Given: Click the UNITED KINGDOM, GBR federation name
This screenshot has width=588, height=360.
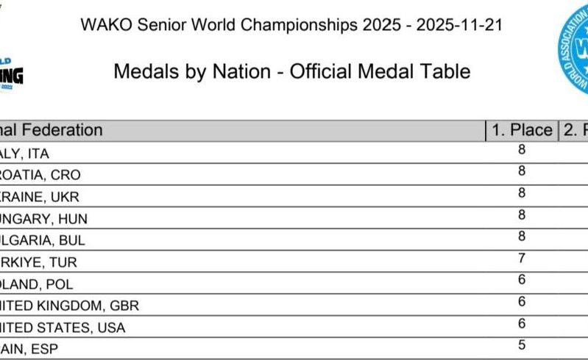Looking at the screenshot, I should (69, 306).
